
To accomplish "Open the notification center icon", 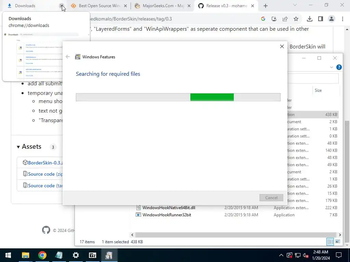I will [339, 255].
